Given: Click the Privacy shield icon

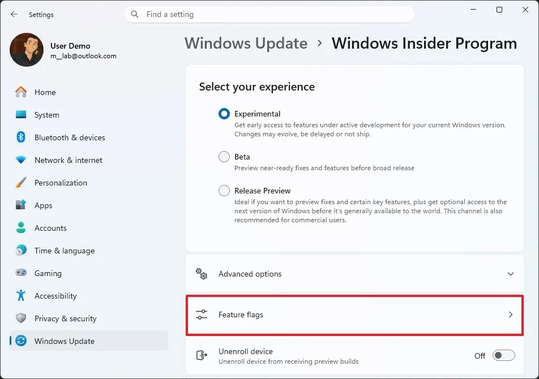Looking at the screenshot, I should click(21, 318).
